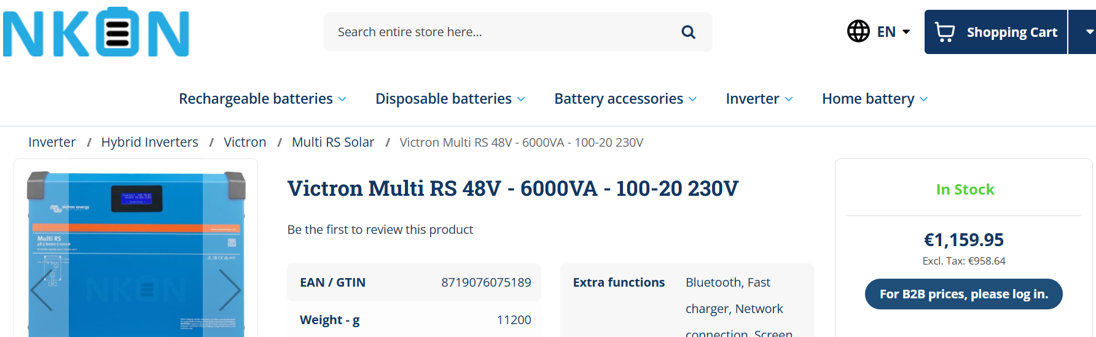Viewport: 1096px width, 337px height.
Task: Click the NKON logo
Action: pos(96,32)
